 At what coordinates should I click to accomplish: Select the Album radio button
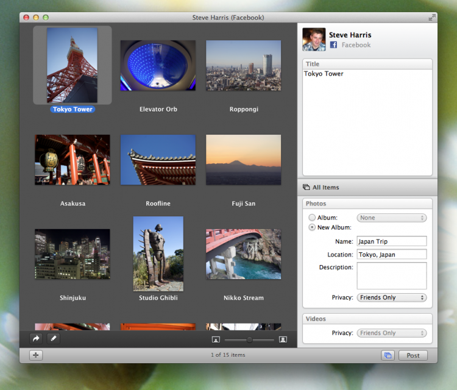click(x=312, y=218)
